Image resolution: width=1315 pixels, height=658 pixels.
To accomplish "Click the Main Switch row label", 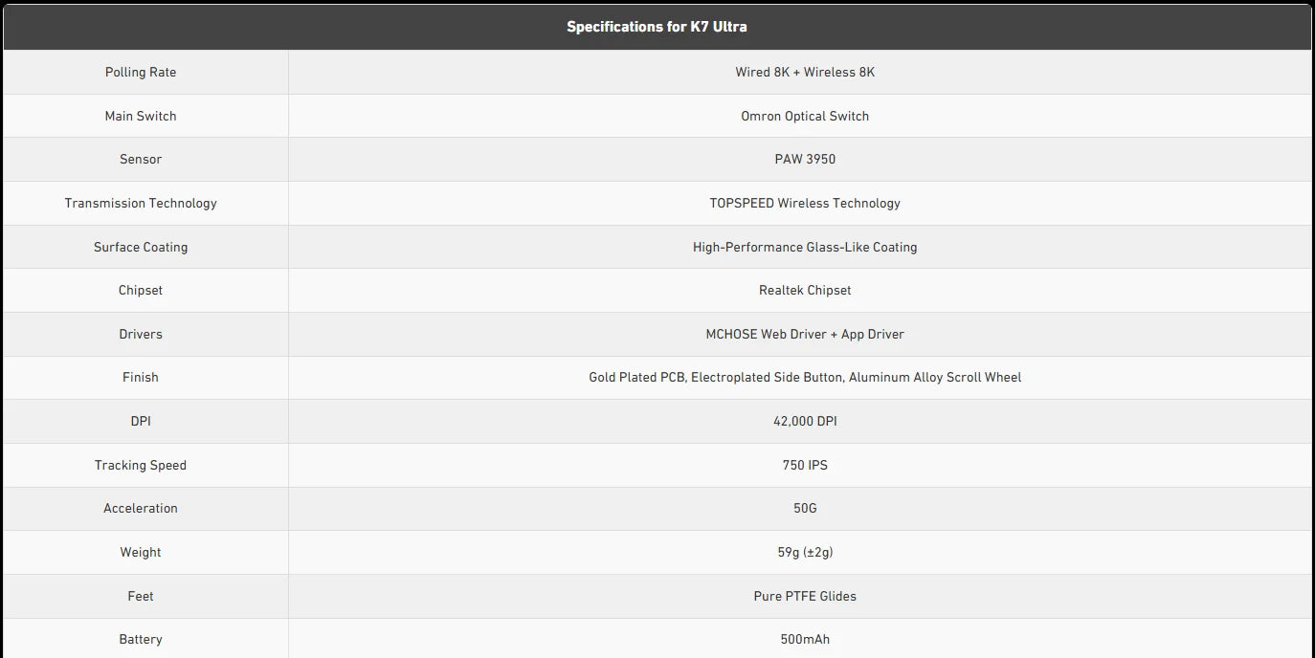I will click(x=141, y=116).
